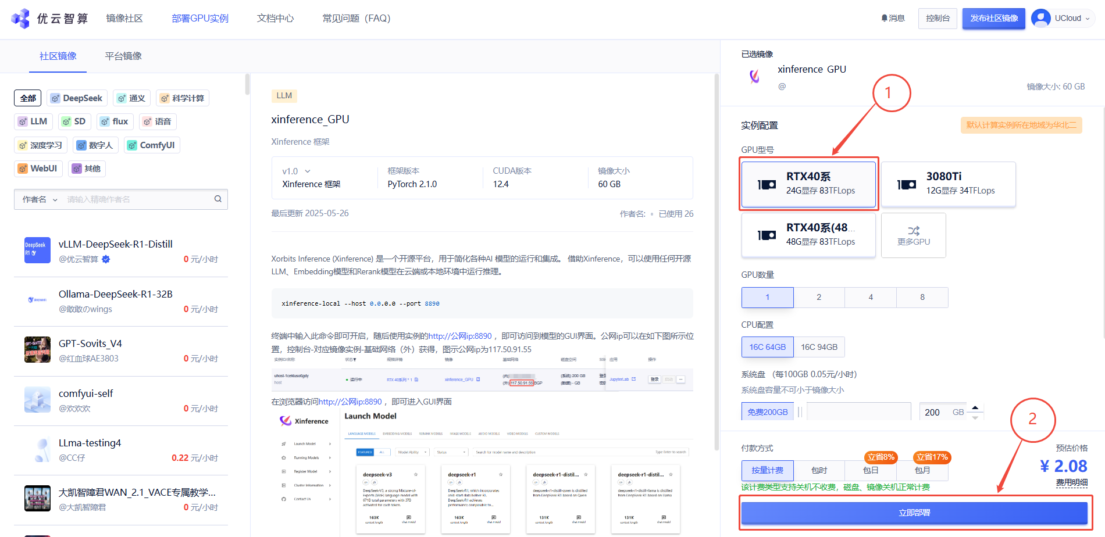Click the UCloud user avatar
This screenshot has width=1105, height=537.
click(x=1040, y=18)
